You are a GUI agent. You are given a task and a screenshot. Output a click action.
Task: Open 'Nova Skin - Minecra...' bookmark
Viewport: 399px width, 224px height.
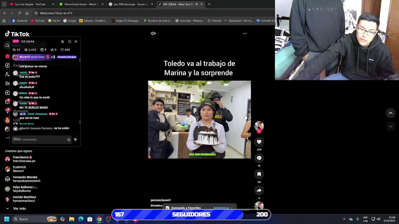click(190, 21)
